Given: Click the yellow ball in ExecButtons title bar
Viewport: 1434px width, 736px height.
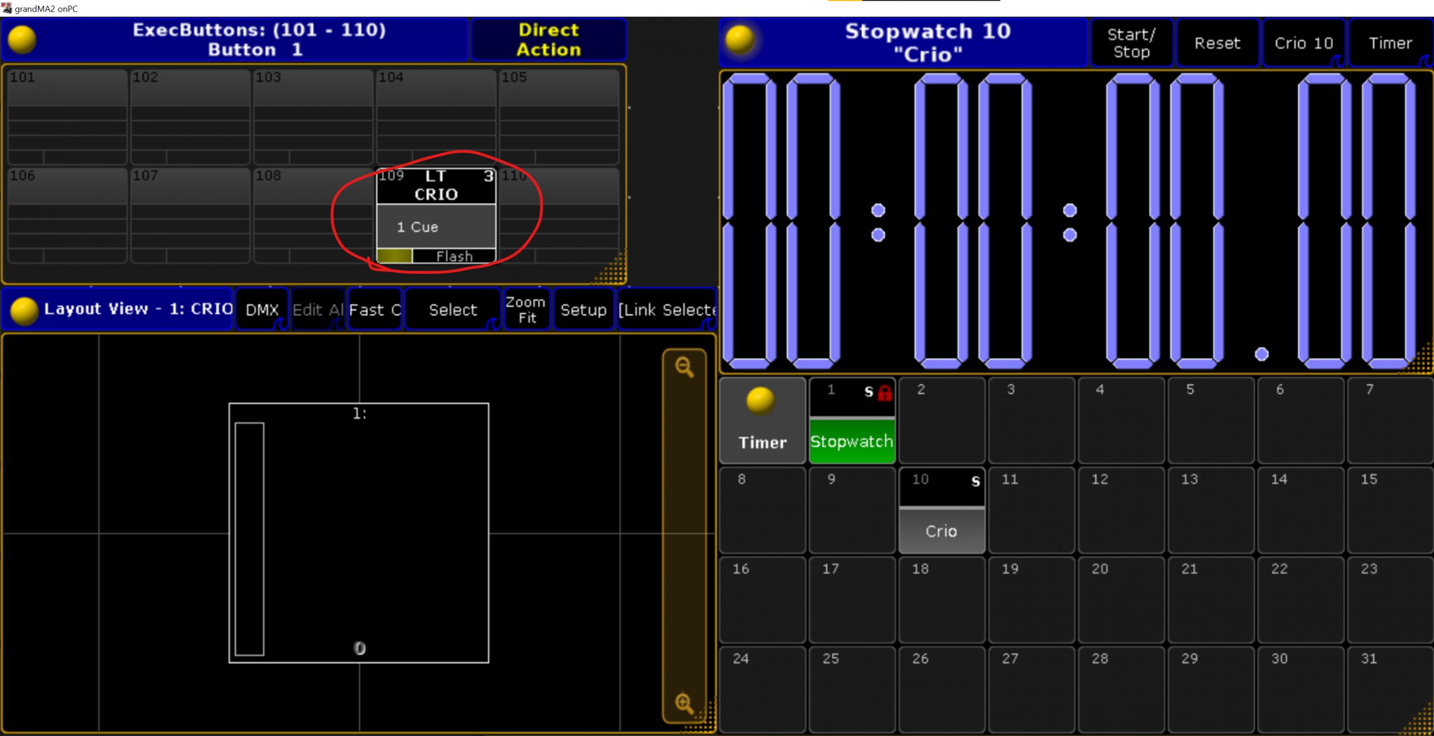Looking at the screenshot, I should coord(22,40).
